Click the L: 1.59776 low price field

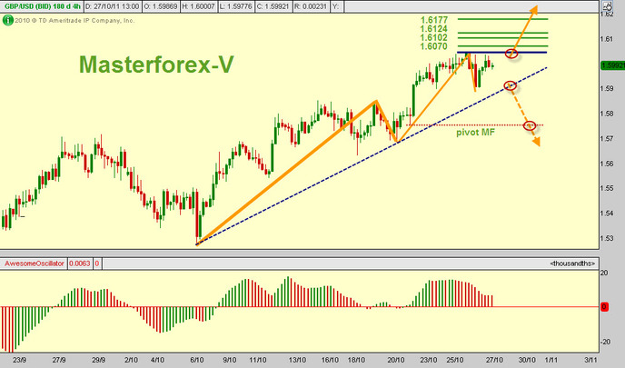coord(234,6)
